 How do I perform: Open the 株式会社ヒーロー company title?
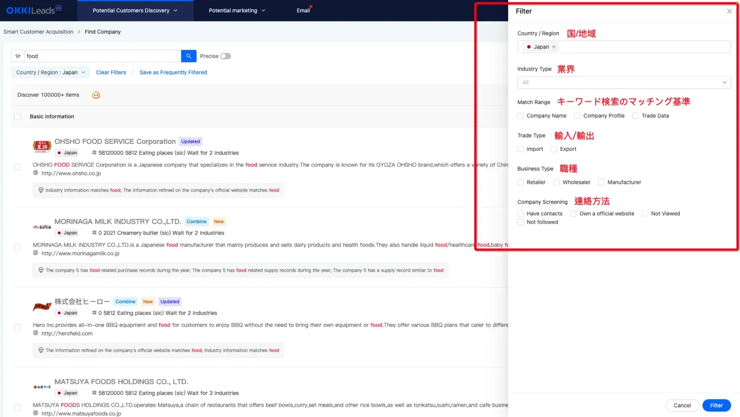click(82, 302)
